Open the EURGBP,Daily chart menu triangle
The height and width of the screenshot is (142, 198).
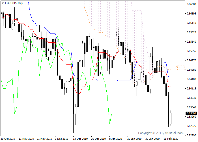[3, 3]
